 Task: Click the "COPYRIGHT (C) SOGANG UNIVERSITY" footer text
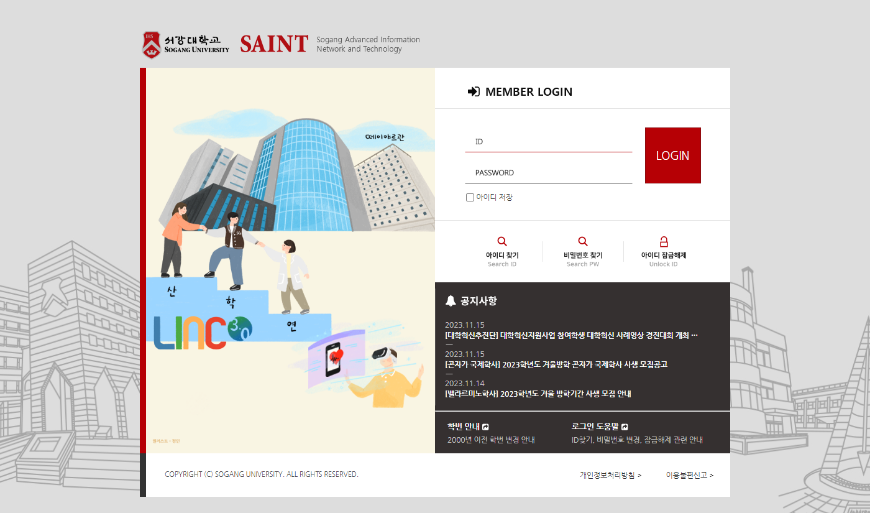point(262,474)
